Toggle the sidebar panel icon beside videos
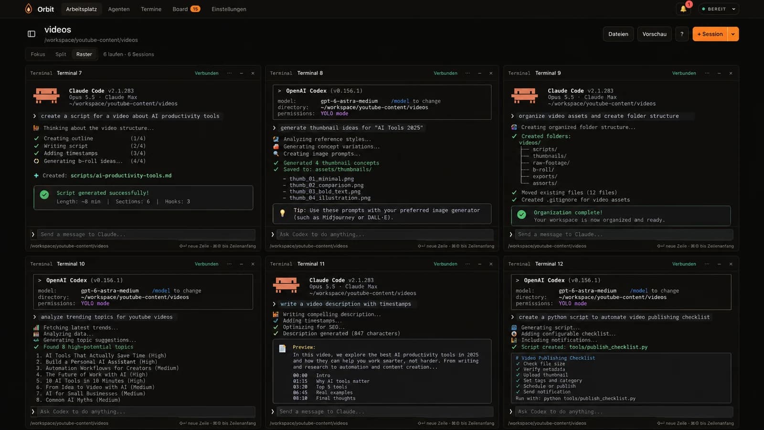The image size is (764, 430). point(32,34)
